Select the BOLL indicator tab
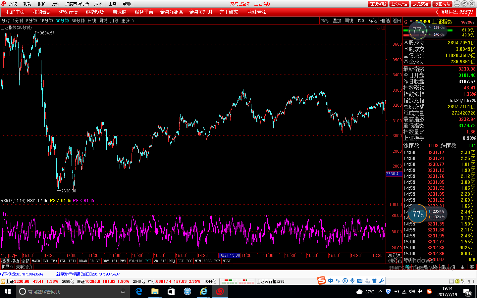 [x=207, y=261]
